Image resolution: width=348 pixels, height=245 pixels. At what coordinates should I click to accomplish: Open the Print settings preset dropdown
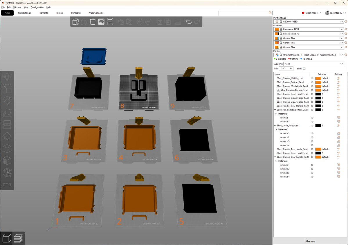[x=309, y=22]
